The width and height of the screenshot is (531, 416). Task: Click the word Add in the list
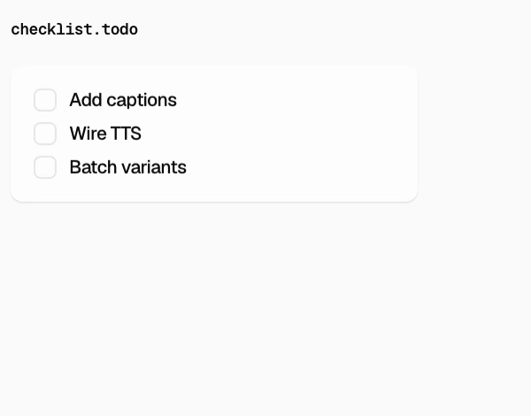pos(86,100)
